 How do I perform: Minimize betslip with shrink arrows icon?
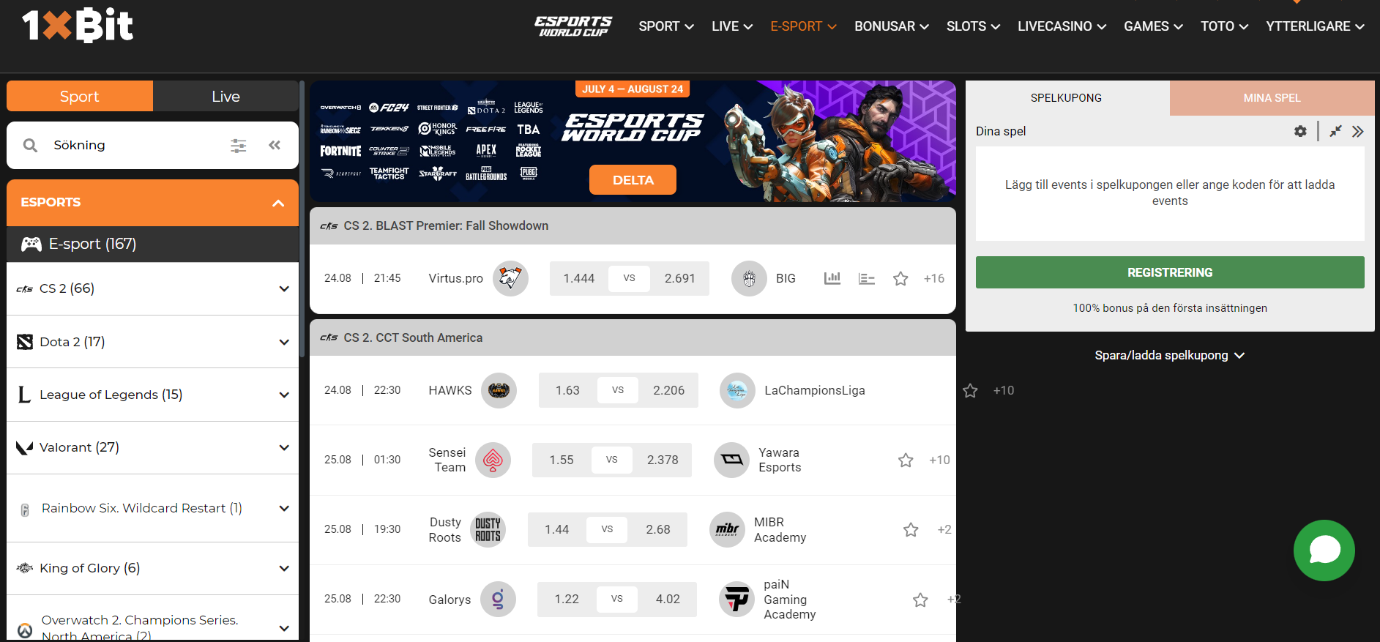click(x=1336, y=131)
